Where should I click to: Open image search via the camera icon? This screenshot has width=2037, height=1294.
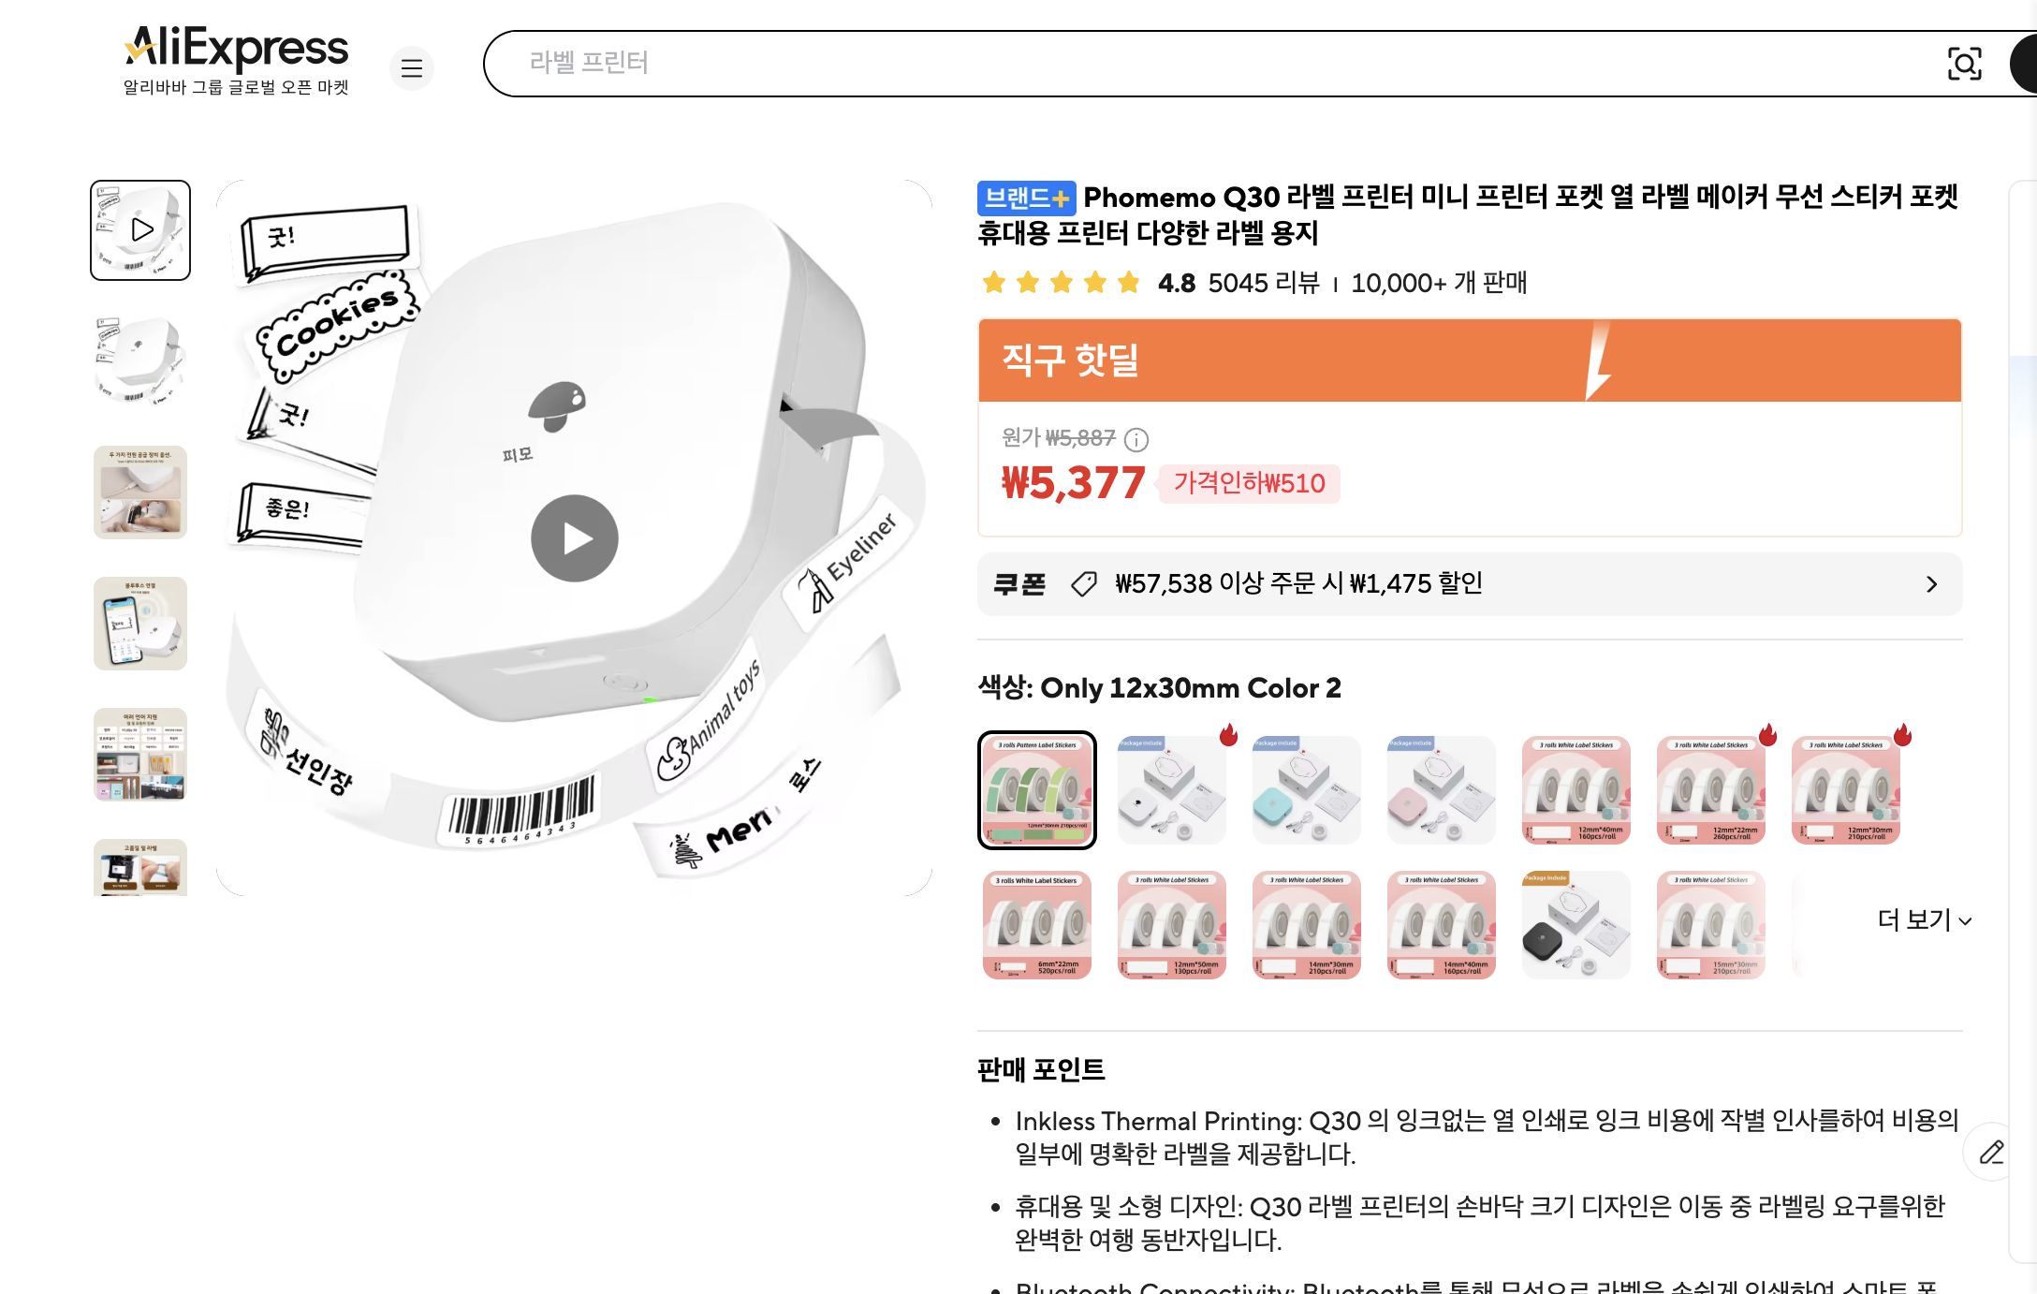(x=1966, y=64)
